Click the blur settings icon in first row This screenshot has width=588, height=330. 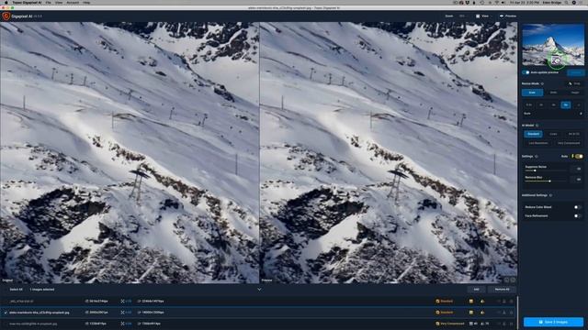click(x=482, y=302)
